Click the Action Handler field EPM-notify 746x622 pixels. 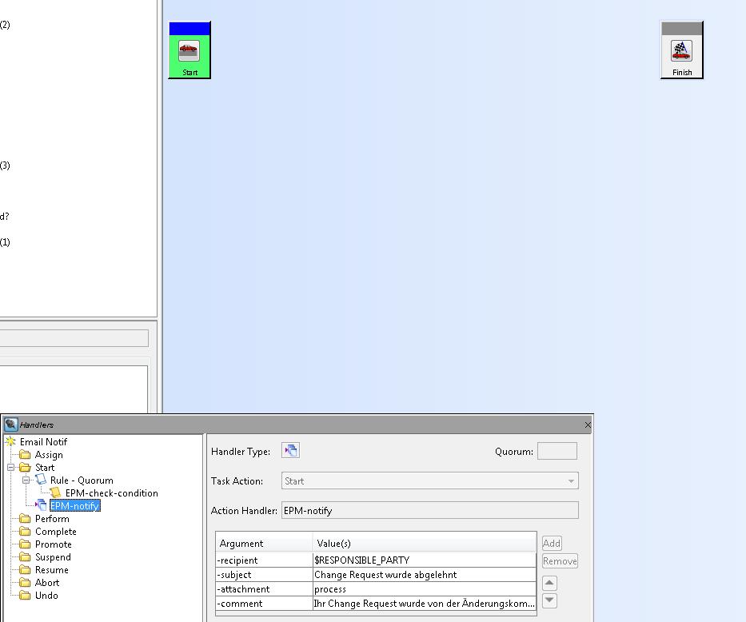click(x=430, y=510)
